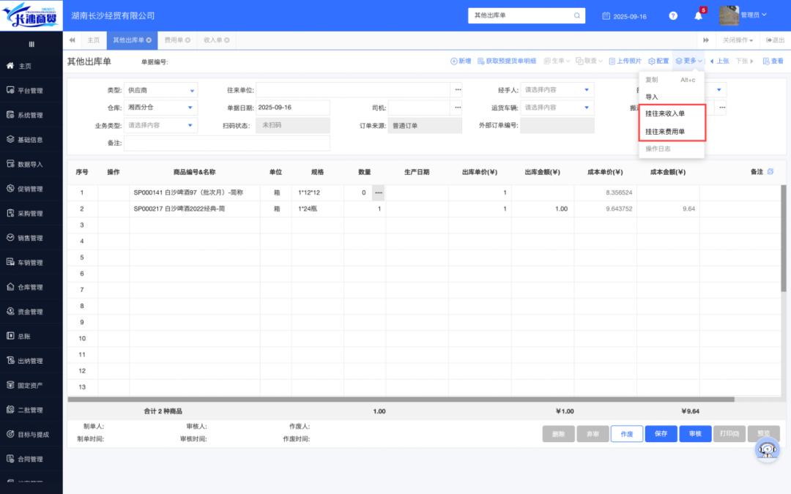This screenshot has height=494, width=791.
Task: Collapse the sidebar with the menu icon
Action: (x=31, y=44)
